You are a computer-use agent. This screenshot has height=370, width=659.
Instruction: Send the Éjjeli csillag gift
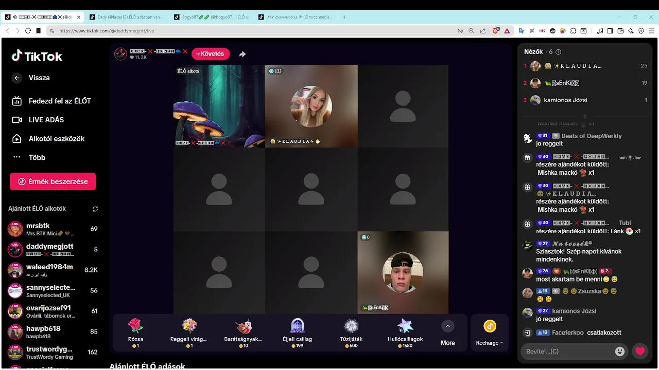point(297,333)
